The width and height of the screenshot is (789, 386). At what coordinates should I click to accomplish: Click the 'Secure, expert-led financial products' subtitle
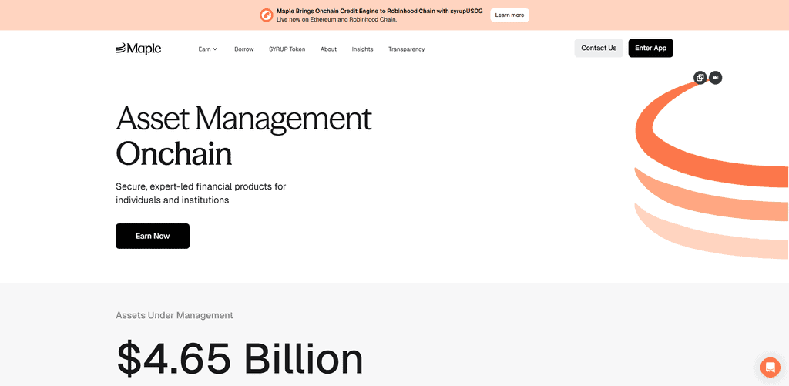pyautogui.click(x=201, y=193)
